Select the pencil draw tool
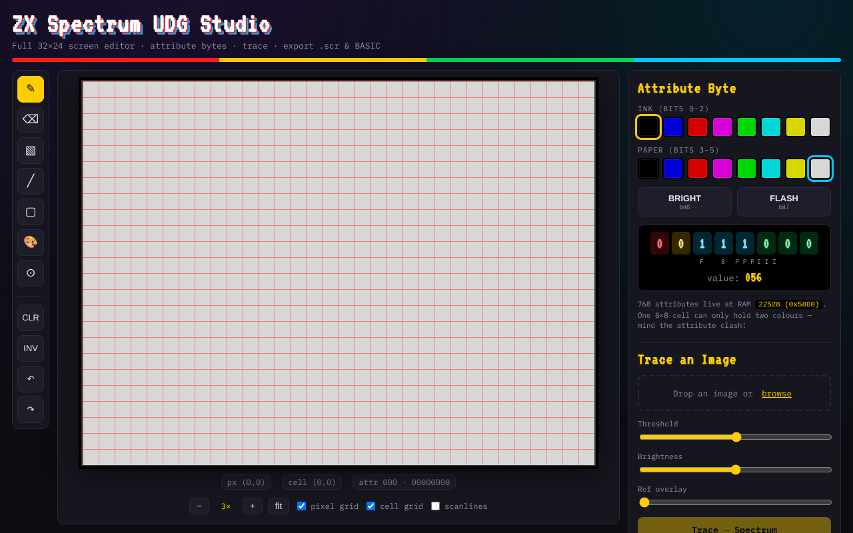Screen dimensions: 853x533 (x=31, y=89)
